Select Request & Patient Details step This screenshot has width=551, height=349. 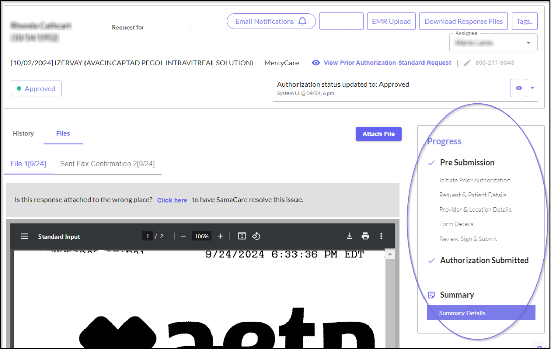point(473,195)
